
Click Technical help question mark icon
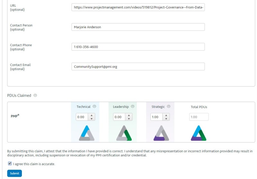tap(94, 107)
